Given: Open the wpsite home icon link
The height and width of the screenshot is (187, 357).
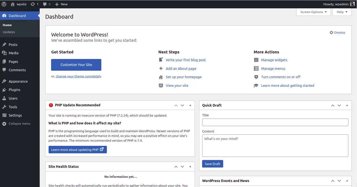Looking at the screenshot, I should (12, 4).
